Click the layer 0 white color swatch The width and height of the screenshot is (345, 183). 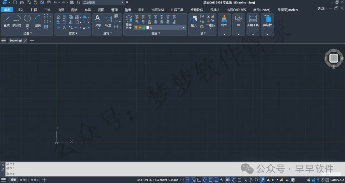pyautogui.click(x=148, y=28)
